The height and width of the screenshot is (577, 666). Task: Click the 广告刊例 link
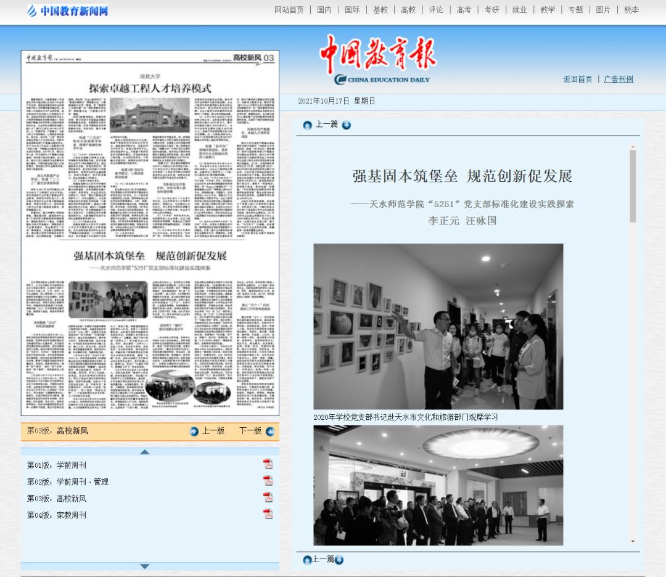click(x=619, y=79)
